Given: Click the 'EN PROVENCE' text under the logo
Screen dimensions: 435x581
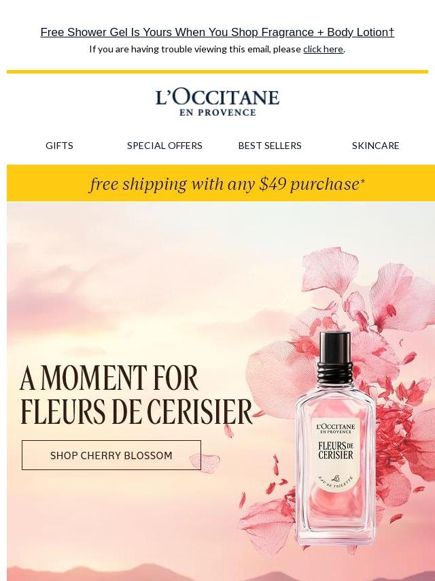Looking at the screenshot, I should (x=217, y=112).
